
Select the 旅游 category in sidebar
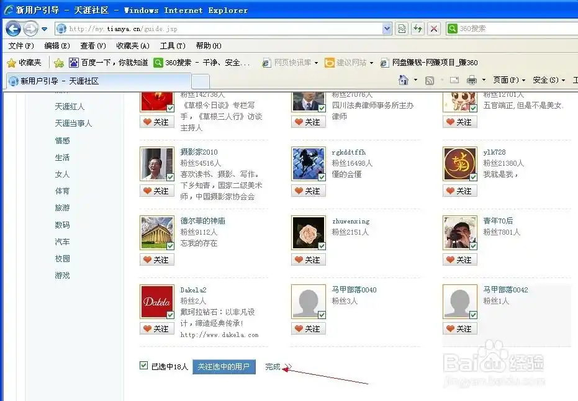tap(62, 208)
